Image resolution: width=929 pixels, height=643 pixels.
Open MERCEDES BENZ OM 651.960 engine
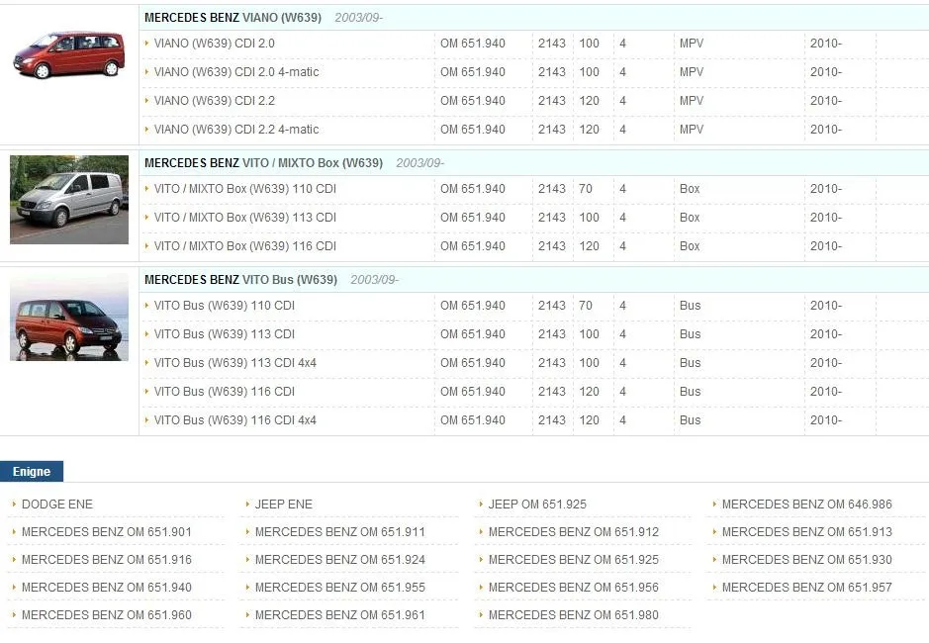[107, 615]
